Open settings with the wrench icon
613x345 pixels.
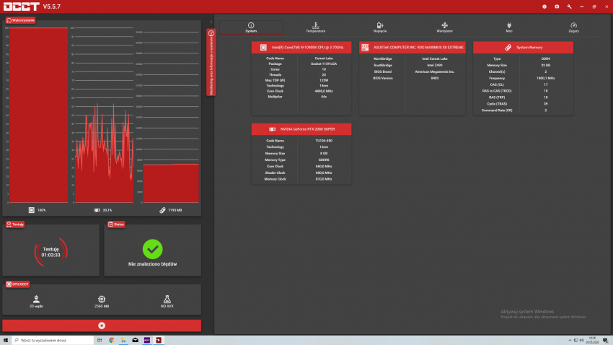pos(569,6)
